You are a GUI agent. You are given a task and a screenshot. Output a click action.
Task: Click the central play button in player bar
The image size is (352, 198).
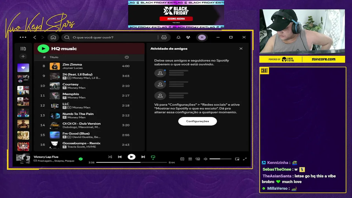coord(131,157)
